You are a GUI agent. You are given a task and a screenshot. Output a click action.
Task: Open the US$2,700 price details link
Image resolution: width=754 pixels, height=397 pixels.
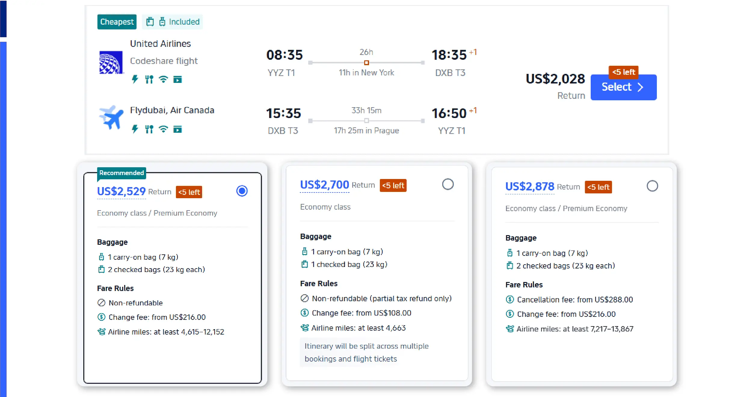325,185
